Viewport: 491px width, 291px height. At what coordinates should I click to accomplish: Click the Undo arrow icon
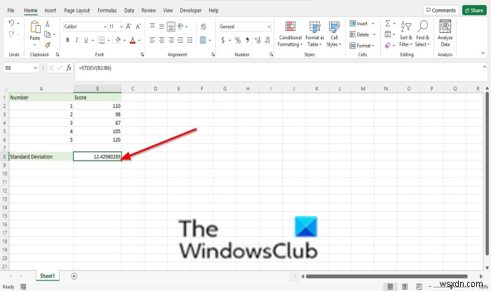click(12, 23)
